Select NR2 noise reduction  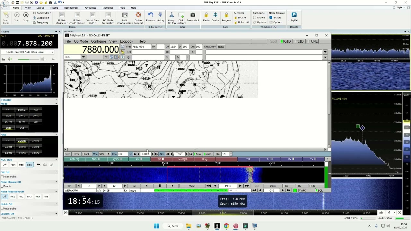pos(21,196)
